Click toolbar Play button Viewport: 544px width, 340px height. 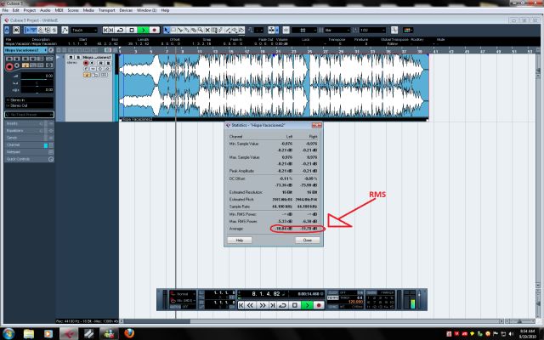click(x=144, y=31)
